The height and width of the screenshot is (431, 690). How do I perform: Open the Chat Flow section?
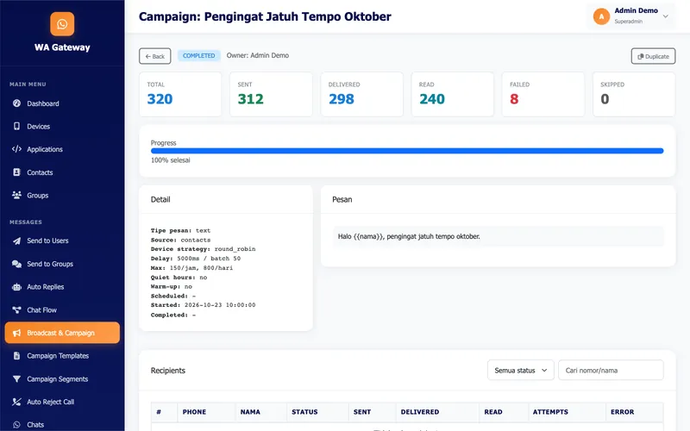tap(62, 310)
